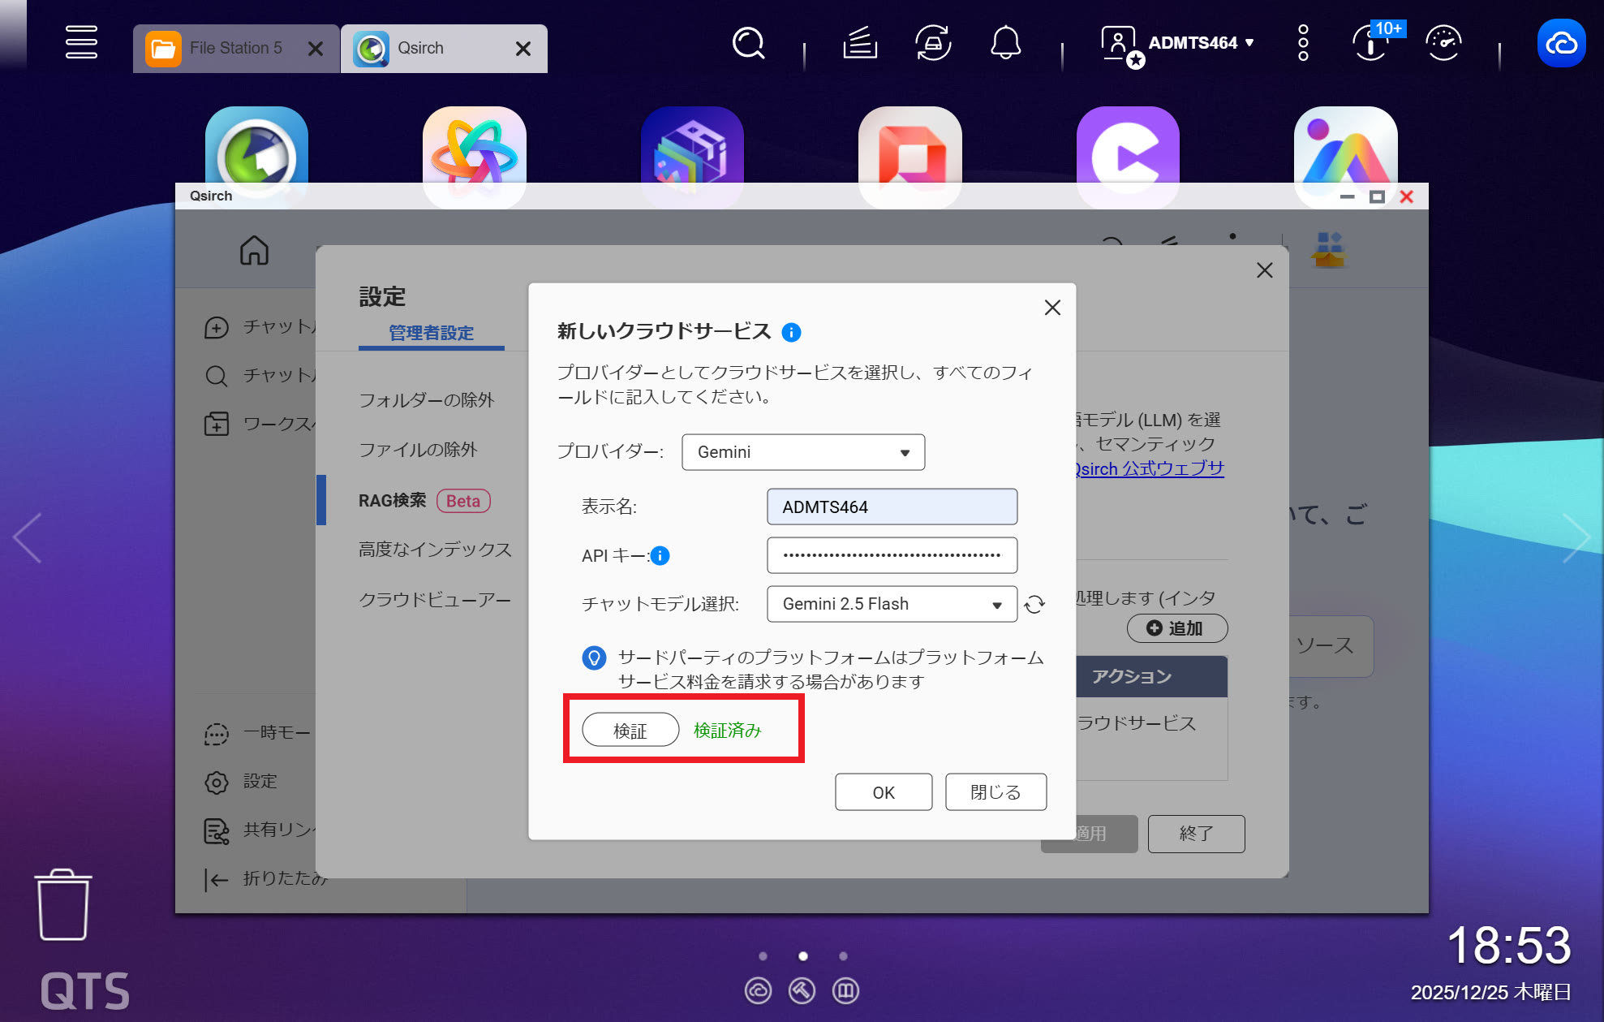1604x1022 pixels.
Task: Click info icon beside 新しいクラウドサービス title
Action: pos(791,332)
